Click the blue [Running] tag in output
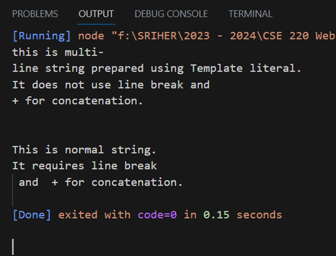The image size is (336, 256). click(42, 36)
